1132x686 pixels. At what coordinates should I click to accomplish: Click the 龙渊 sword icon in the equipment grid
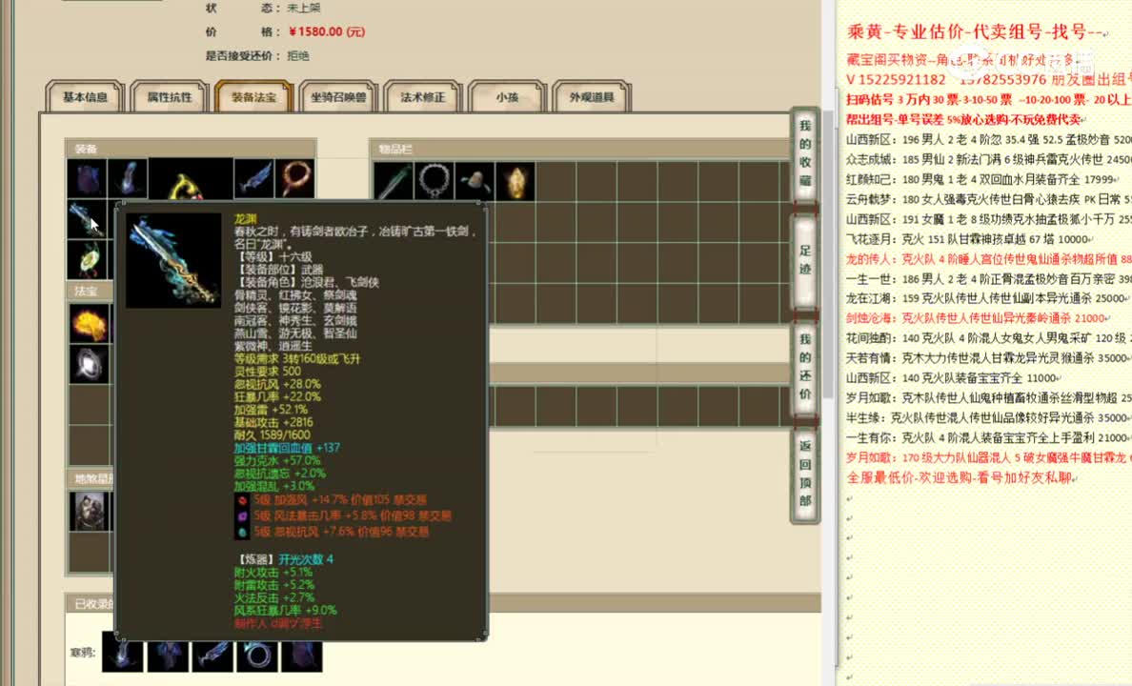[87, 219]
